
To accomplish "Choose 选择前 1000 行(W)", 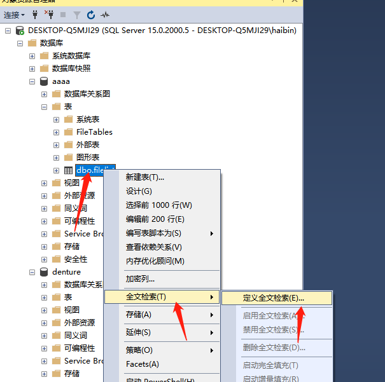I will click(x=162, y=205).
